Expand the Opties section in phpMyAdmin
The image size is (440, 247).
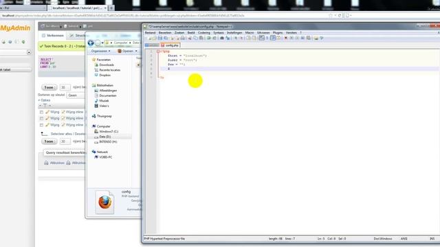click(x=44, y=100)
